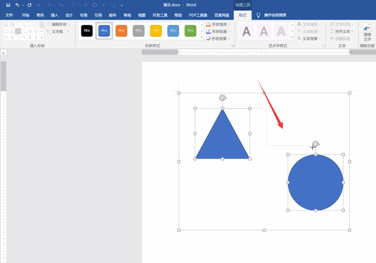The width and height of the screenshot is (376, 263).
Task: Select the elbow arrow connector shape
Action: (x=24, y=31)
